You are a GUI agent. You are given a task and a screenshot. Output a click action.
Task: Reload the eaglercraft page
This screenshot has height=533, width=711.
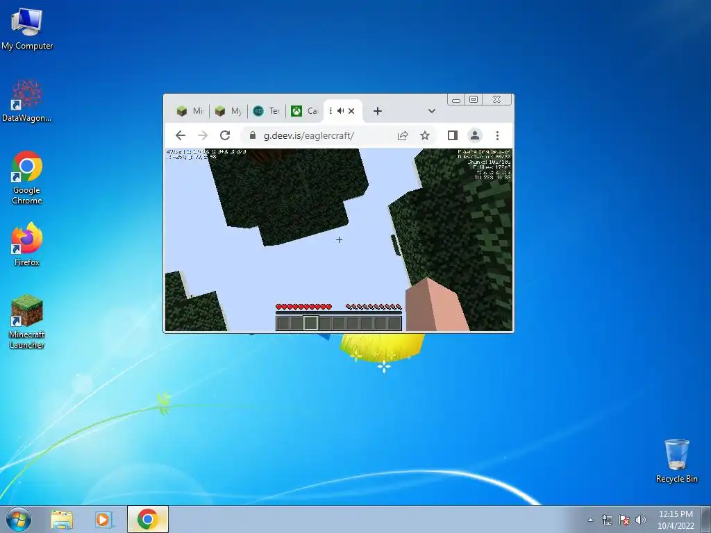[x=225, y=135]
